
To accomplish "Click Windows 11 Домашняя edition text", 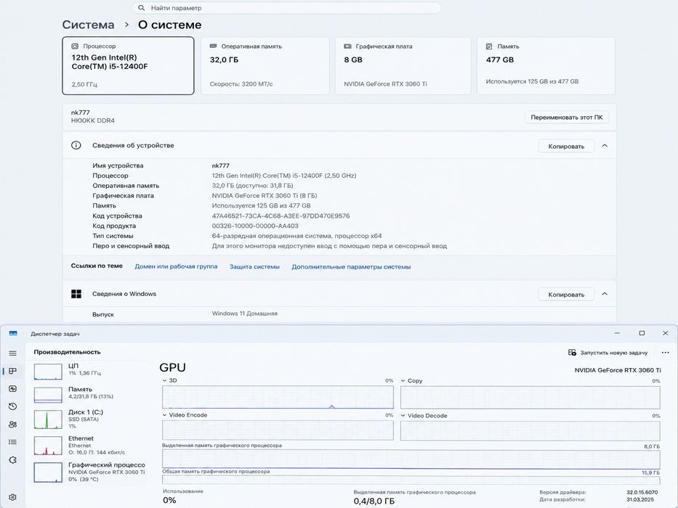I will point(245,314).
